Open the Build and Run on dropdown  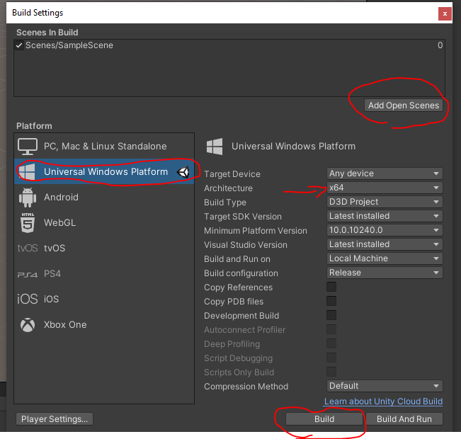(385, 258)
